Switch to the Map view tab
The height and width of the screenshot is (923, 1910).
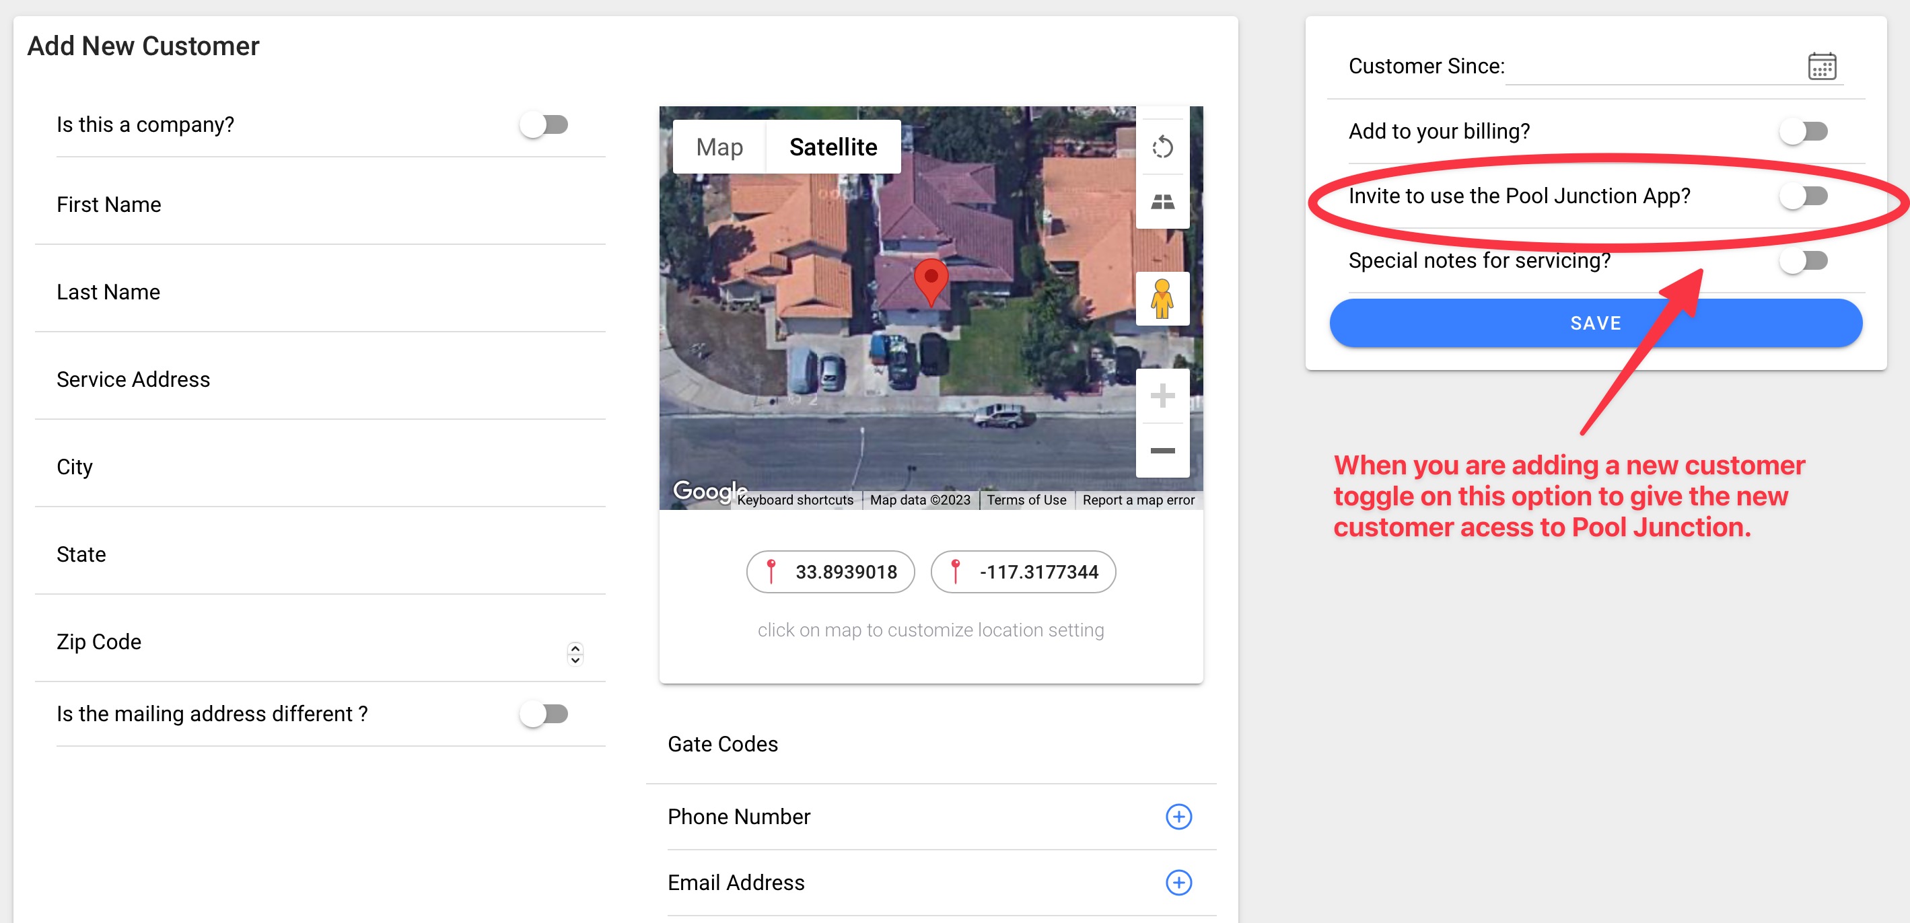pyautogui.click(x=719, y=147)
